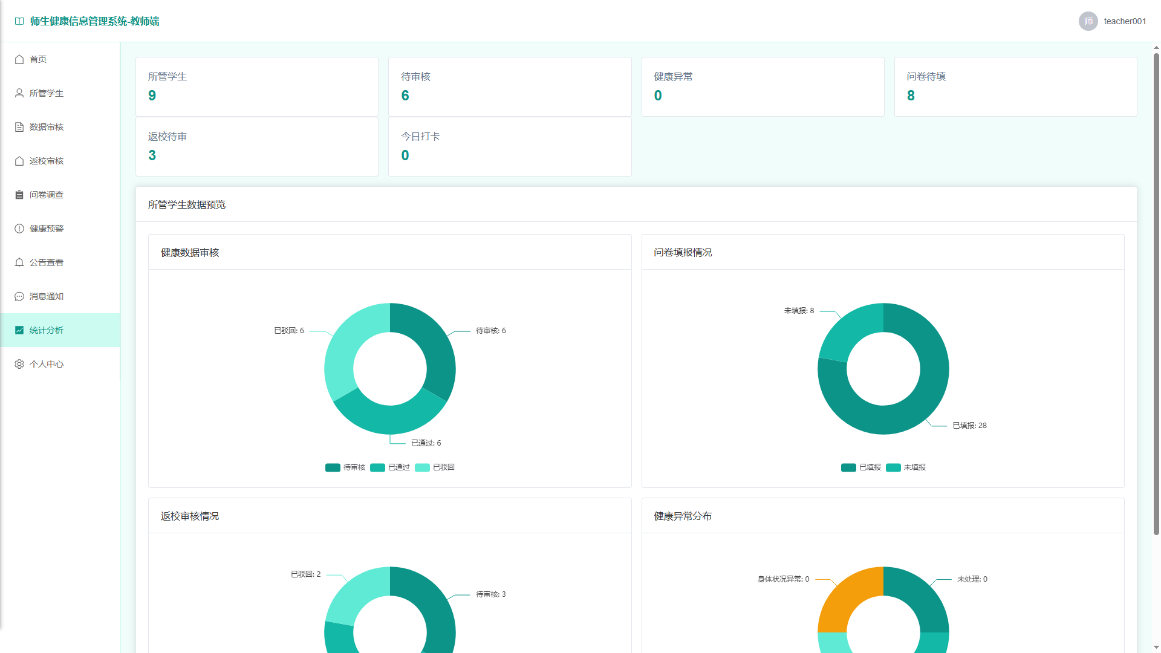This screenshot has width=1161, height=653.
Task: Click the 已填报: 28 chart label
Action: (x=969, y=426)
